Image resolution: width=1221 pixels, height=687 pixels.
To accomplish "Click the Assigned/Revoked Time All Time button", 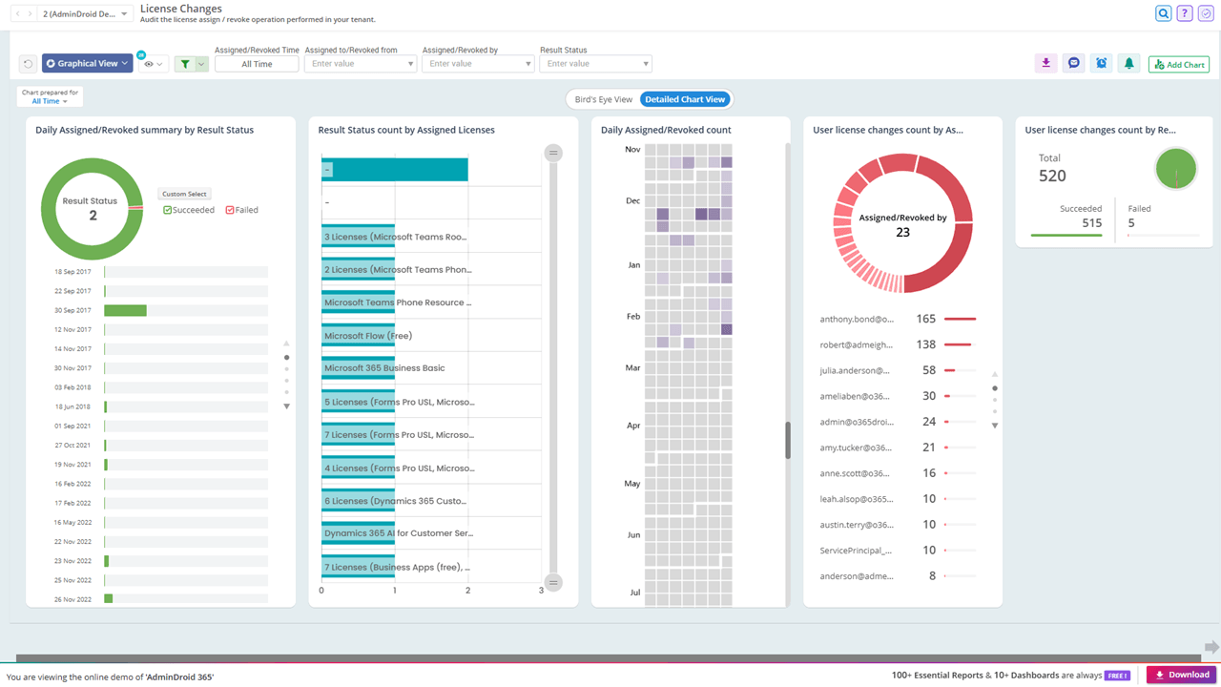I will point(257,64).
